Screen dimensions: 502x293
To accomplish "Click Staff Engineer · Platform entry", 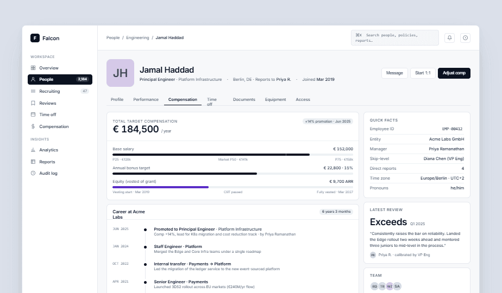I will [x=208, y=249].
